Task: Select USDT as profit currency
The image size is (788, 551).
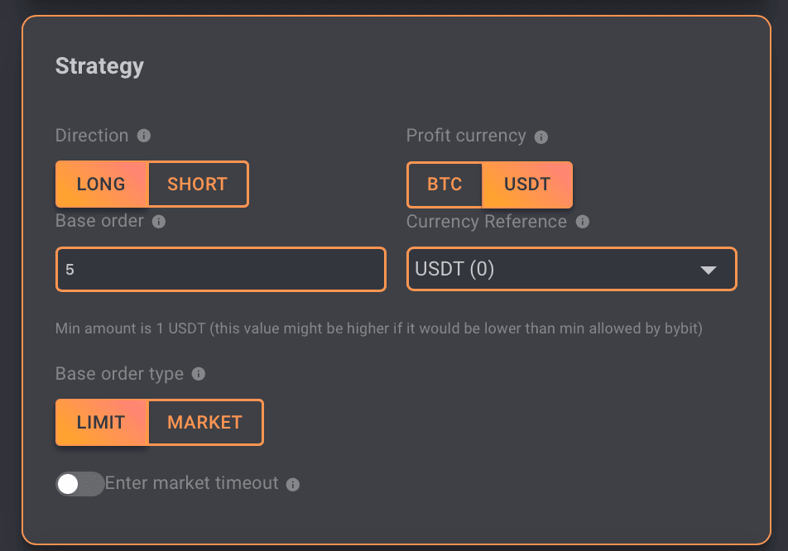Action: 527,184
